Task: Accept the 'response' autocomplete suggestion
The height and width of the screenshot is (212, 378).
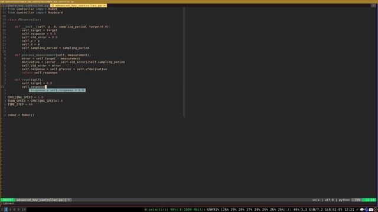Action: pyautogui.click(x=57, y=90)
